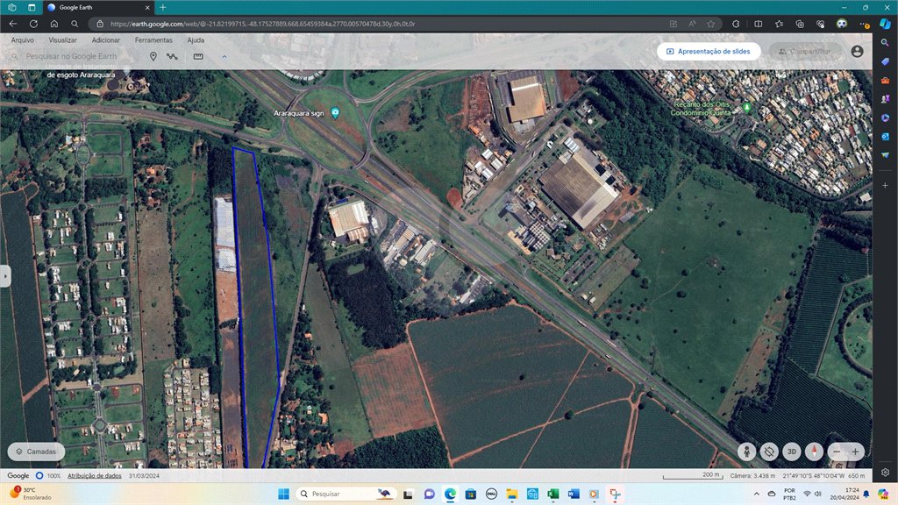Screen dimensions: 898x505
Task: Draw a line or path shape
Action: pyautogui.click(x=172, y=56)
